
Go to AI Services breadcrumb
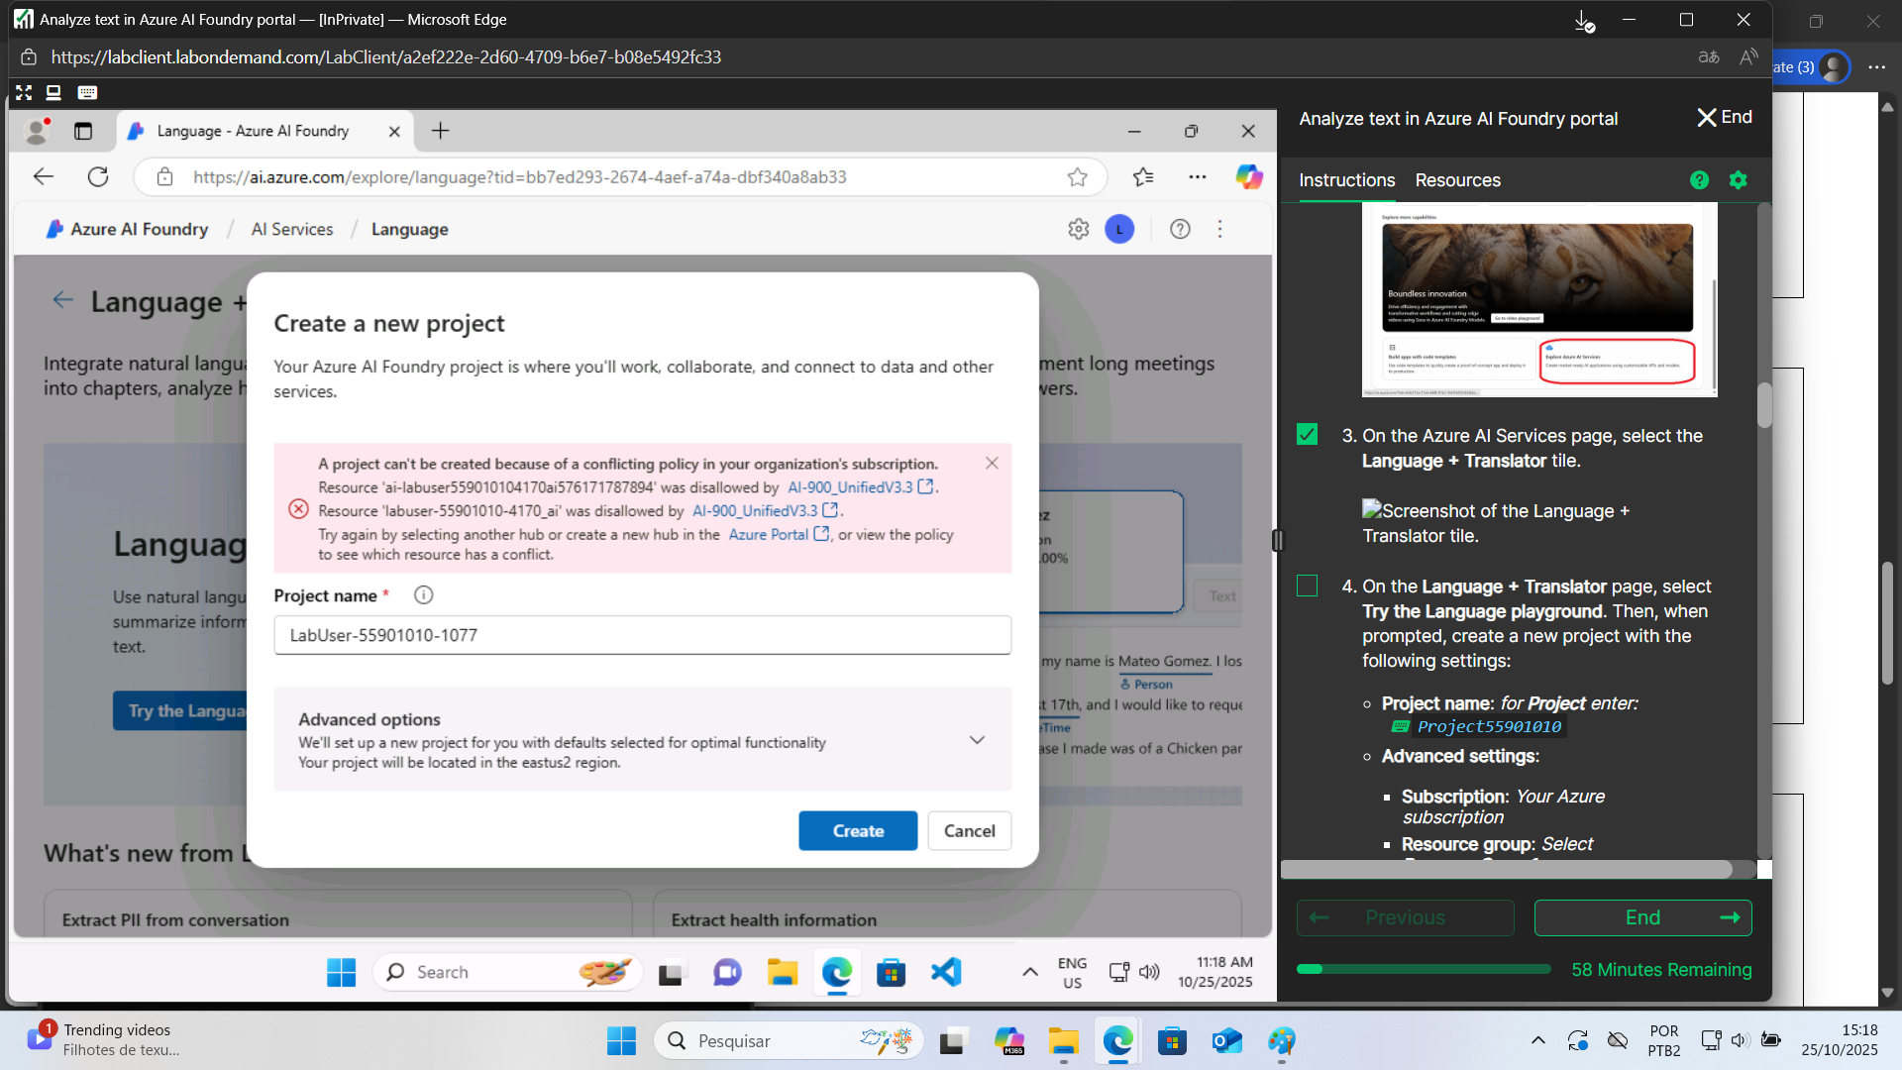(x=292, y=229)
